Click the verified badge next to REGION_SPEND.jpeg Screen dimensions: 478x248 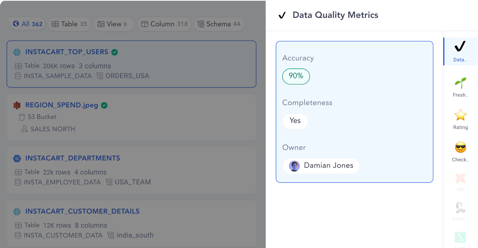click(104, 105)
